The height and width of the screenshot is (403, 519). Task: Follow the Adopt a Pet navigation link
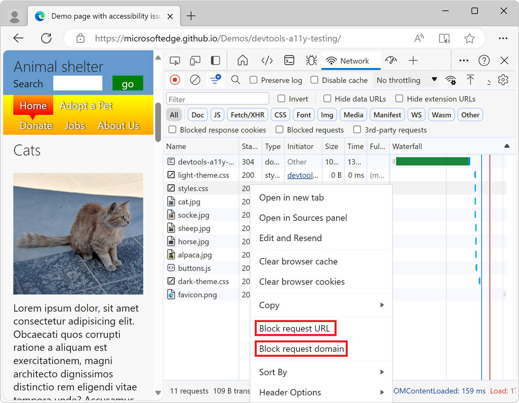pos(86,106)
